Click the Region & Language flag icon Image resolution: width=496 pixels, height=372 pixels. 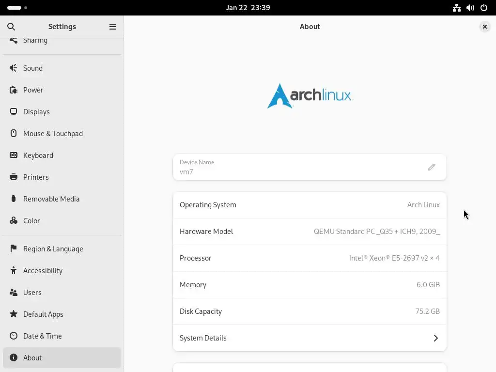[13, 248]
